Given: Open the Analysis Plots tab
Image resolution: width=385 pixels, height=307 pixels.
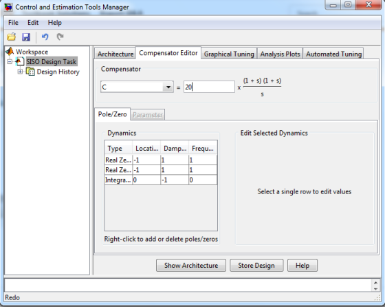Looking at the screenshot, I should [280, 54].
